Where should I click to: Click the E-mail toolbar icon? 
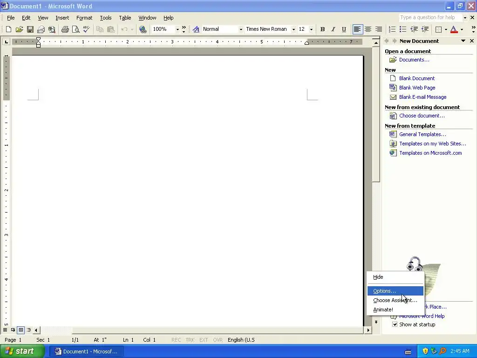coord(41,29)
